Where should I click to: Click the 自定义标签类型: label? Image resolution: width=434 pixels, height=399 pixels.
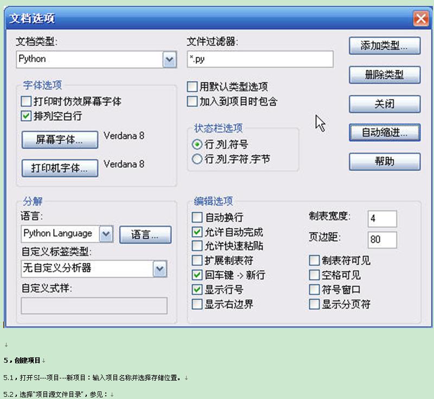click(x=56, y=252)
